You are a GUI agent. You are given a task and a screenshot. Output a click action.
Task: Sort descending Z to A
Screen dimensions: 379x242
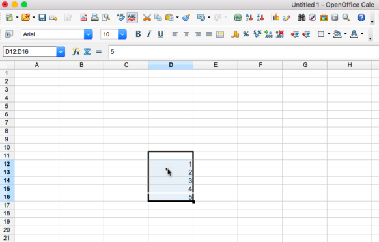coord(260,18)
